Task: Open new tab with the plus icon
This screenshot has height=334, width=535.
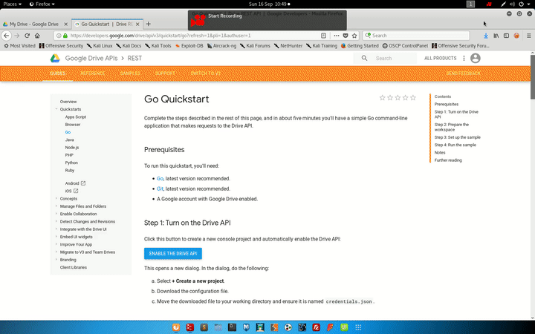Action: (x=148, y=24)
